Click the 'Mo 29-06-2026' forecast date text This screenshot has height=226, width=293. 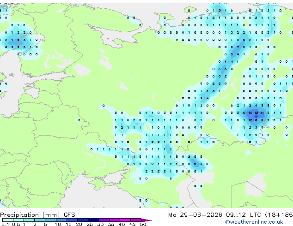(195, 215)
